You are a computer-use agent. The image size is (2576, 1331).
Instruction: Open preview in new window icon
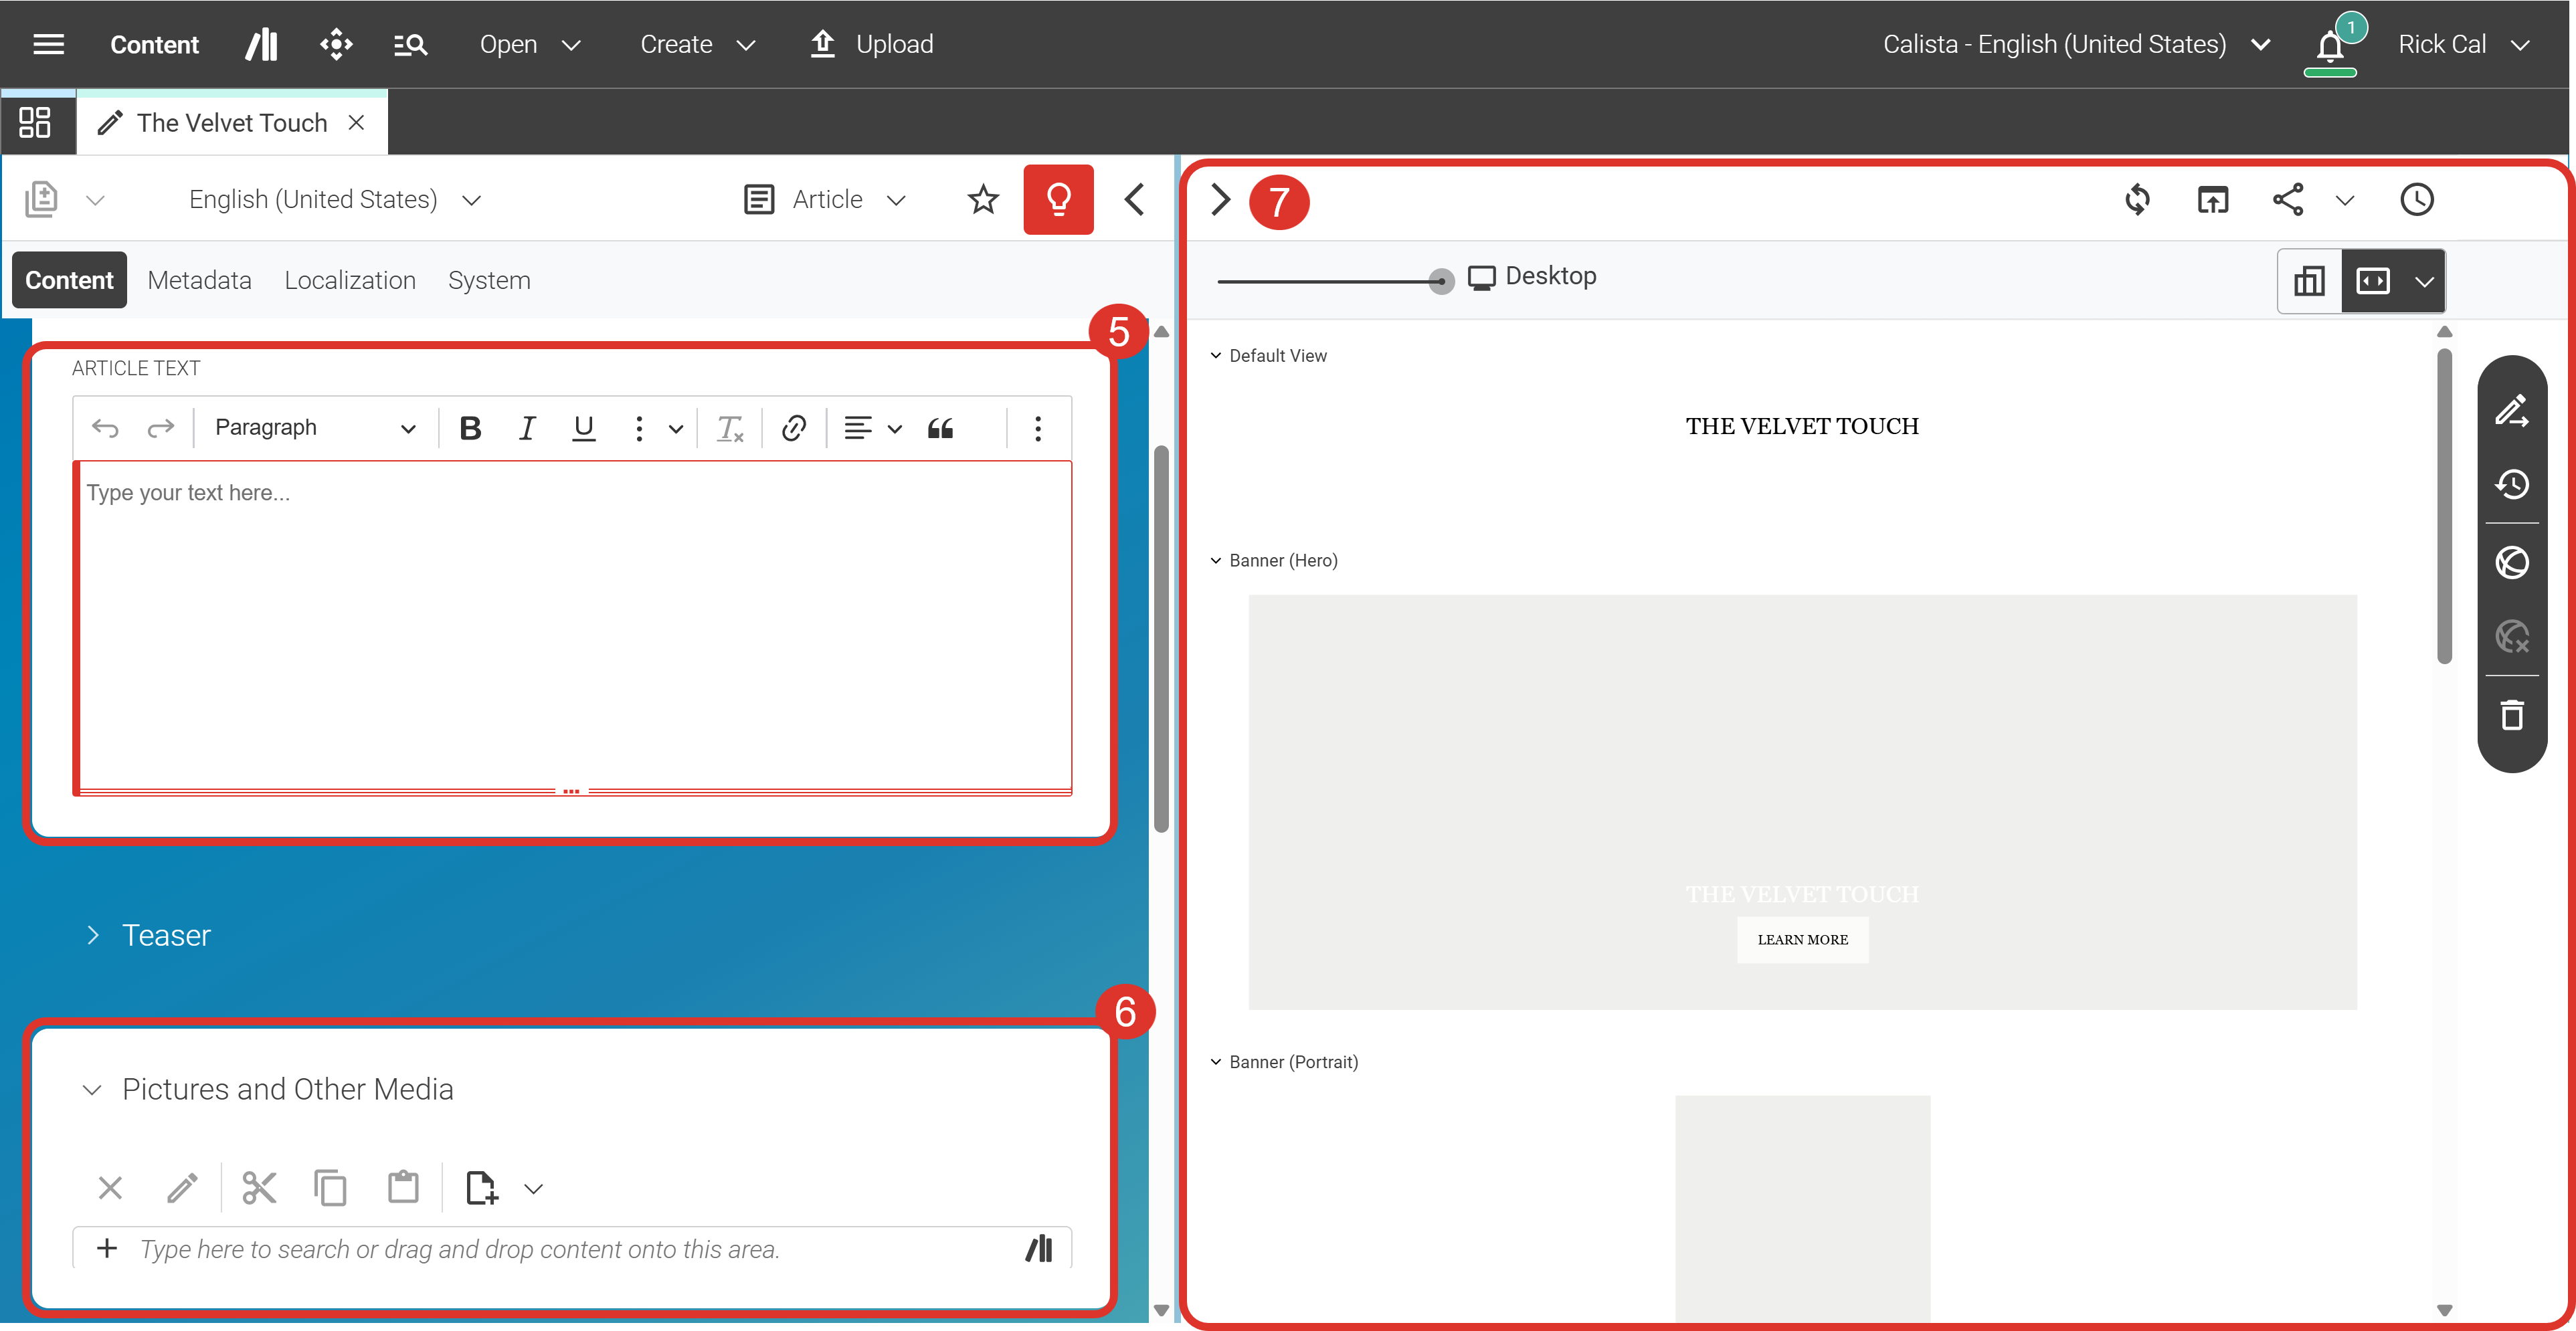2212,200
